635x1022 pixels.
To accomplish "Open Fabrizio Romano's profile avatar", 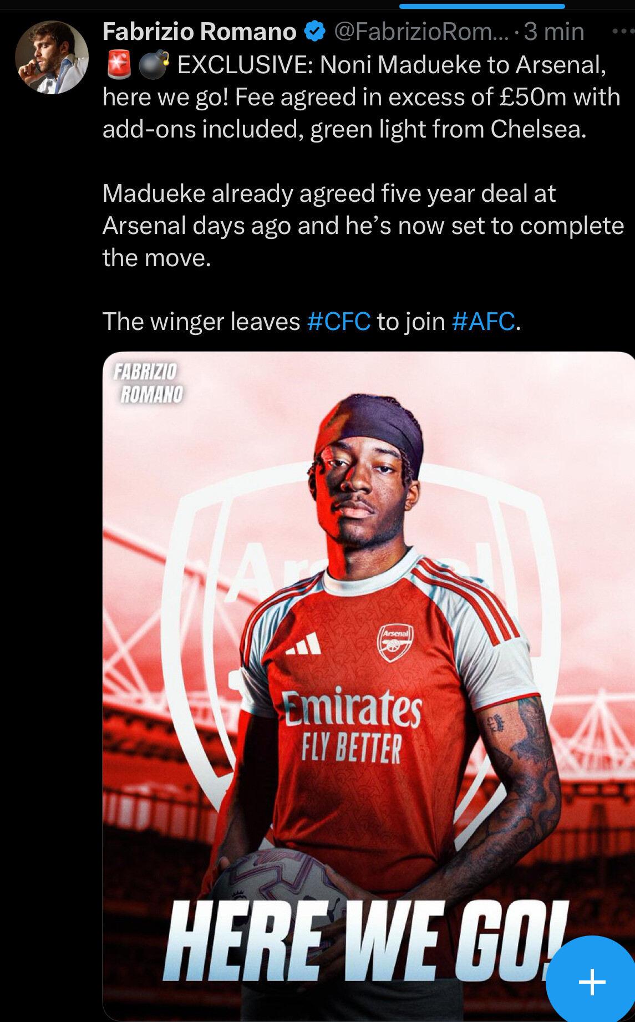I will [52, 58].
